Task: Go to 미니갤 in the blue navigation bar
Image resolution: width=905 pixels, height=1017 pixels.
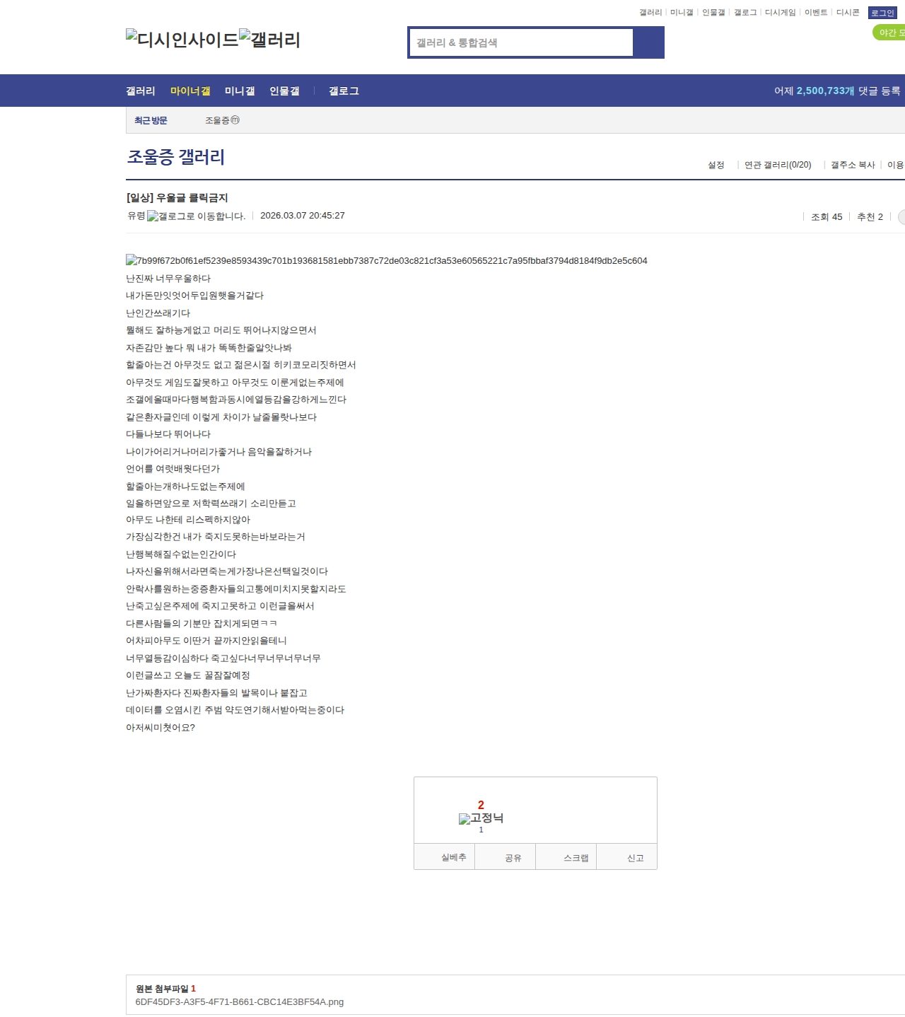Action: click(240, 91)
